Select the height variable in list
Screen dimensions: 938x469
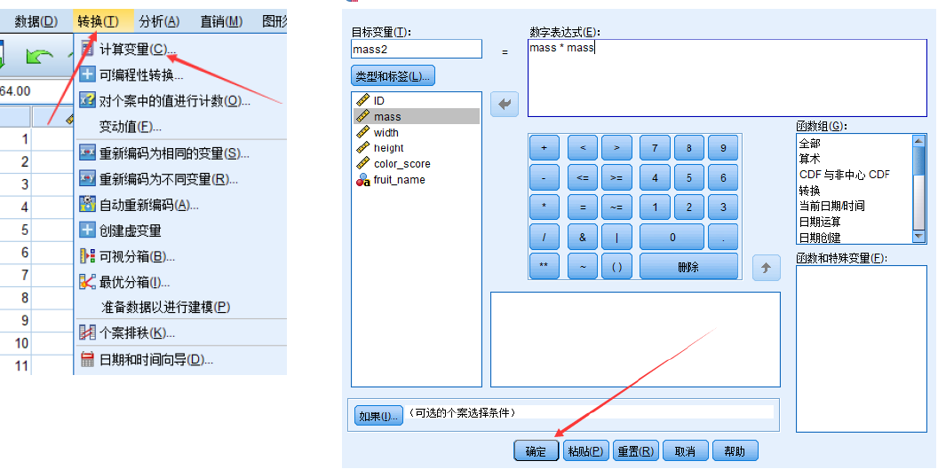[x=417, y=148]
